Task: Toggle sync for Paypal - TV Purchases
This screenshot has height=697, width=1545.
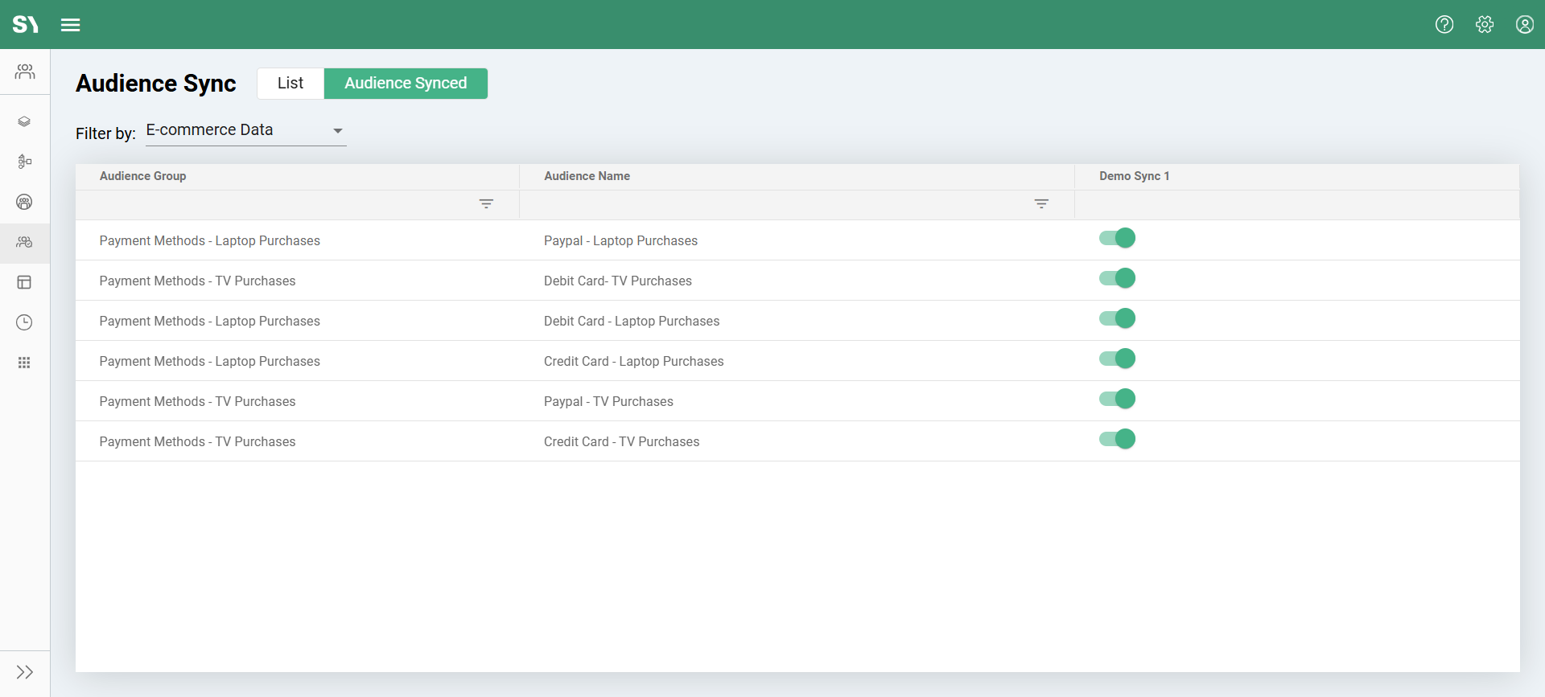Action: (x=1117, y=399)
